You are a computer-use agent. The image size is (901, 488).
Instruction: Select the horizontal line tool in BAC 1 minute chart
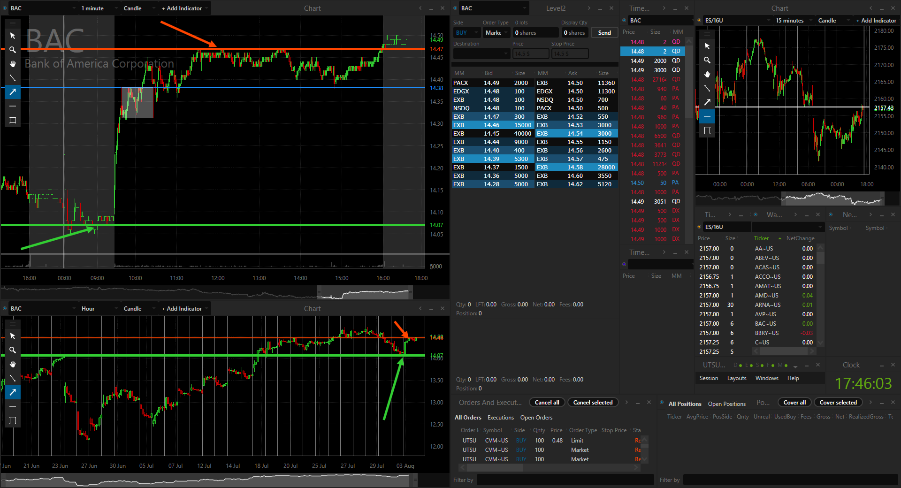click(13, 106)
